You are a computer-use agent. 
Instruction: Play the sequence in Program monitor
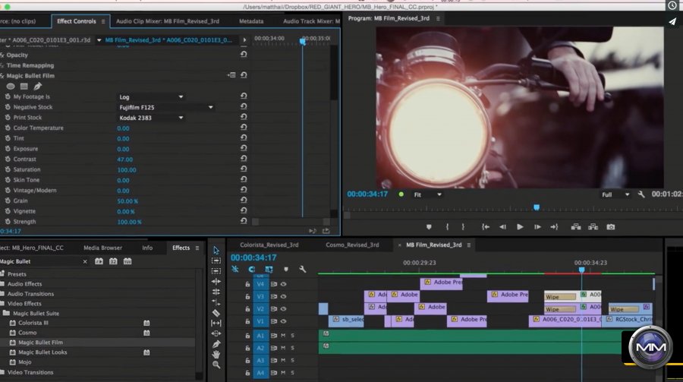pyautogui.click(x=520, y=227)
